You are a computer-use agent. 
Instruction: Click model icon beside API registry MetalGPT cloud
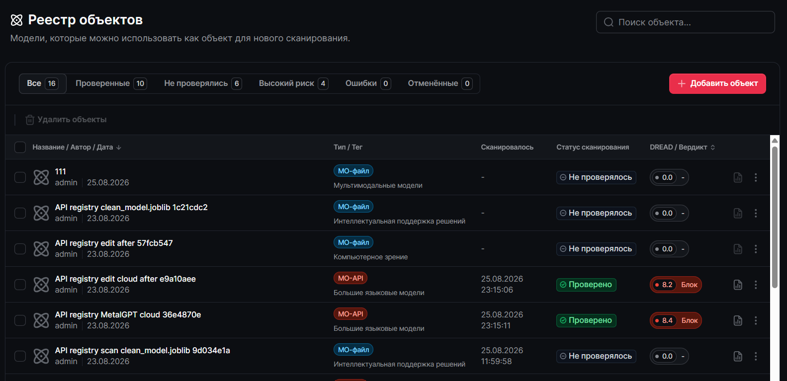[x=41, y=320]
